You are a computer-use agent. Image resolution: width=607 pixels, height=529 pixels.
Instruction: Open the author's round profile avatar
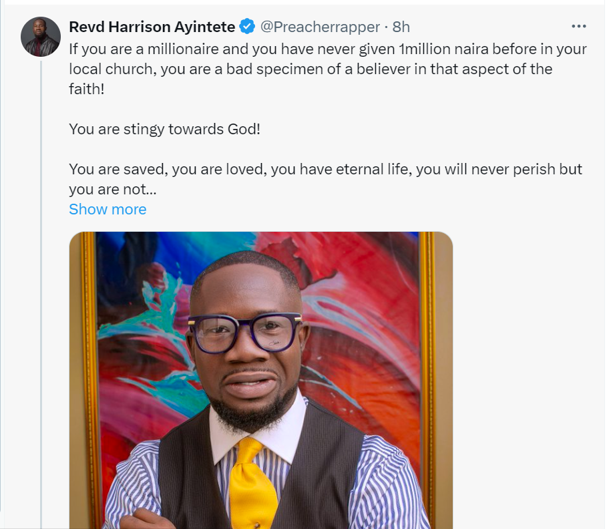tap(41, 36)
